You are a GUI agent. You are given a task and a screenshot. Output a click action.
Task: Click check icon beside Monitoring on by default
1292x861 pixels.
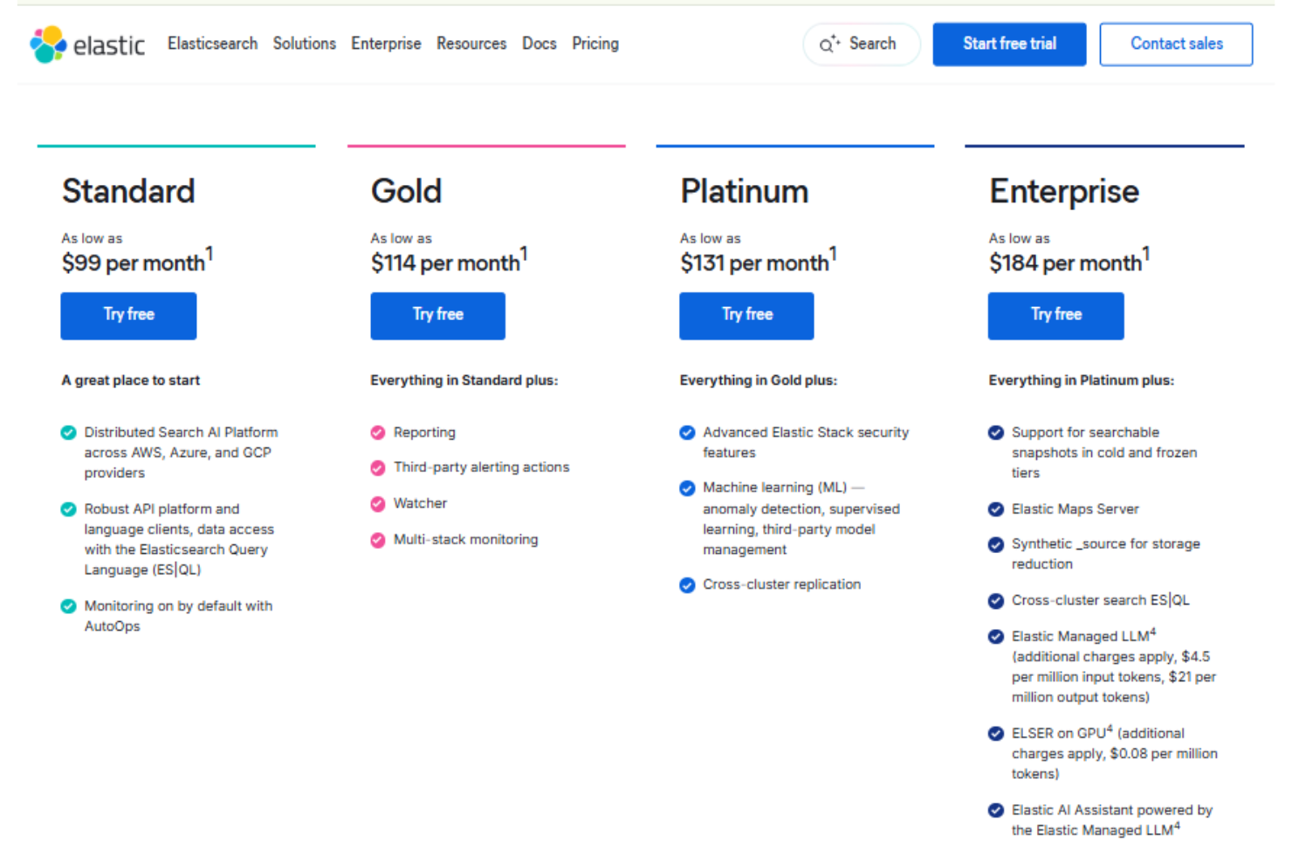click(68, 606)
